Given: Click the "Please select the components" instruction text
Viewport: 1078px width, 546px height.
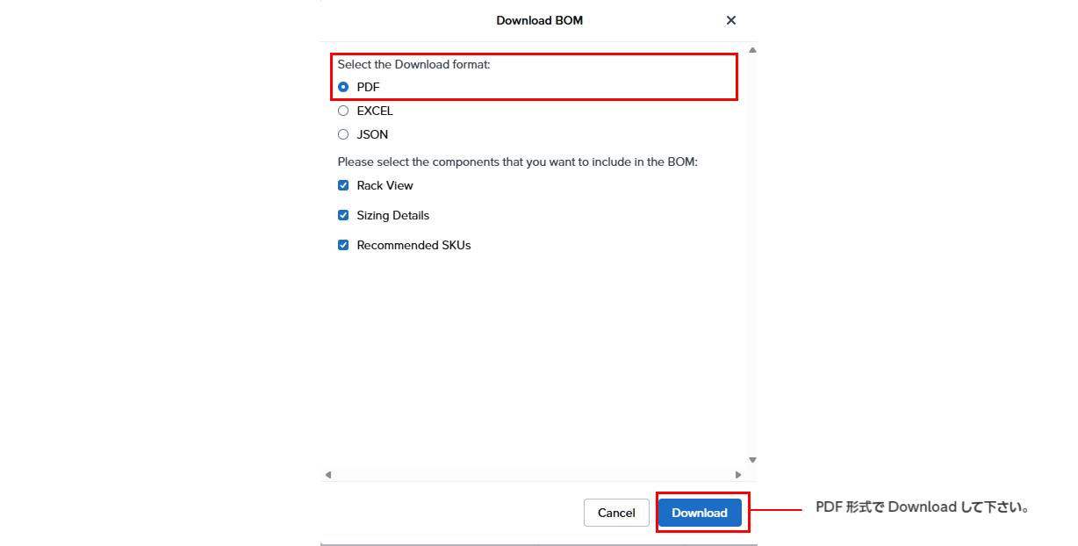Looking at the screenshot, I should point(517,162).
